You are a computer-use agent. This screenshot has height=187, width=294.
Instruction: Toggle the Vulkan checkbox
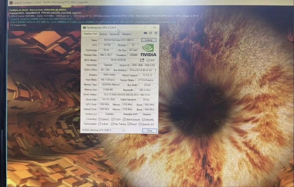pyautogui.click(x=100, y=124)
